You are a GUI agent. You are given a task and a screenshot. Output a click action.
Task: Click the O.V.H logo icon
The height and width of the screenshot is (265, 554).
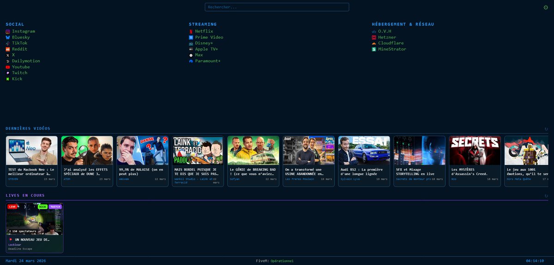(x=374, y=31)
